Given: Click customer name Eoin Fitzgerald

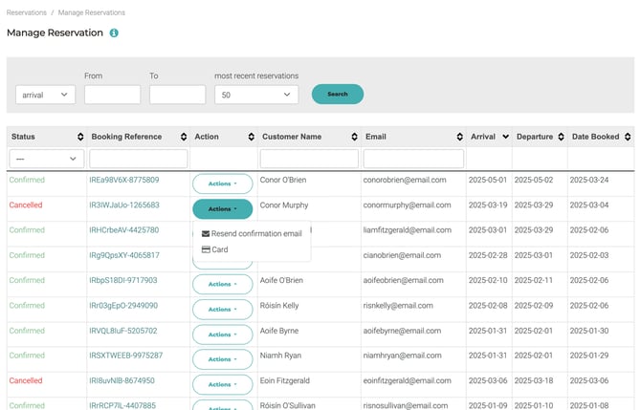Looking at the screenshot, I should coord(285,380).
